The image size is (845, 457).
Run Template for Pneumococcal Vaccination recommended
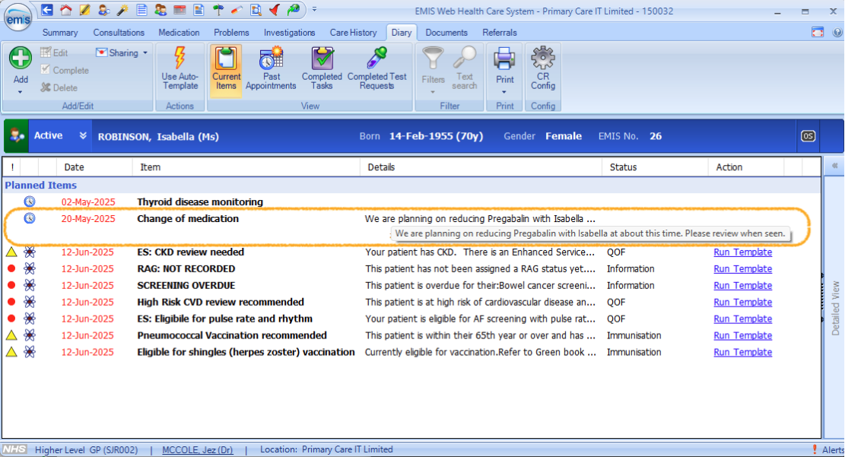coord(742,336)
